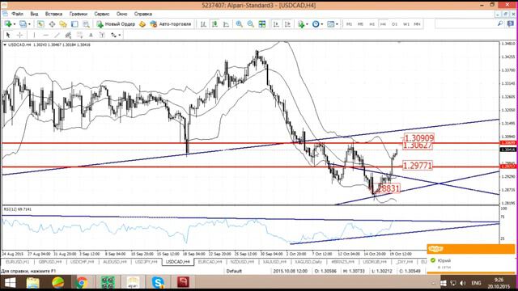Expand the Indicators dropdown arrow
518x291 pixels.
(307, 24)
